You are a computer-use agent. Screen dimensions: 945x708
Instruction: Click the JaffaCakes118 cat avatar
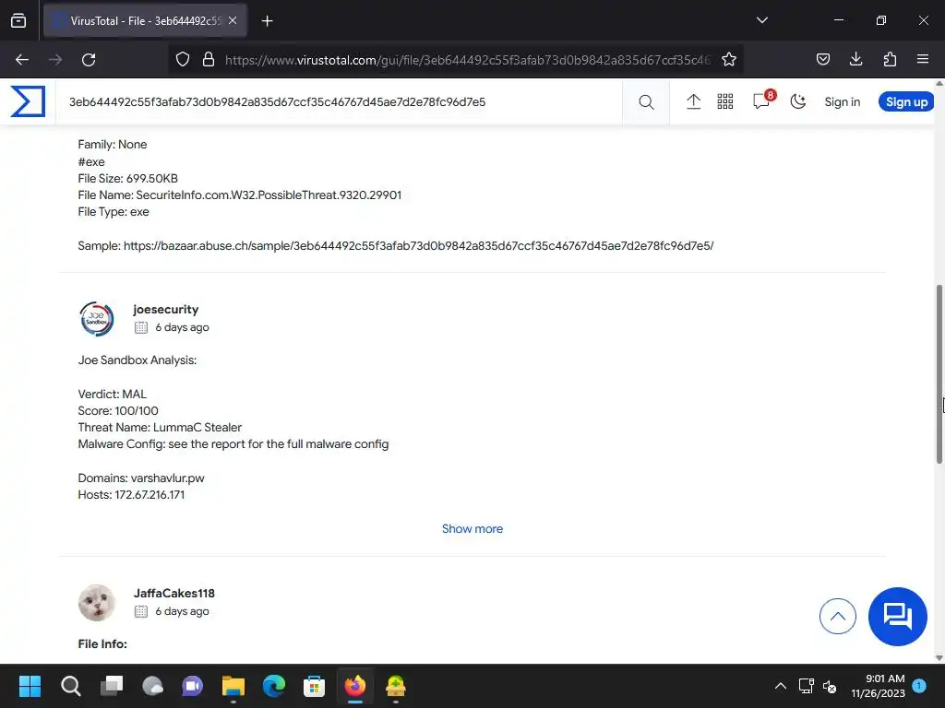click(x=96, y=602)
